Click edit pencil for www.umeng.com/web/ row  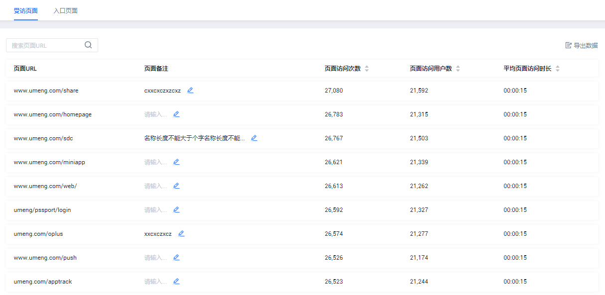point(176,186)
